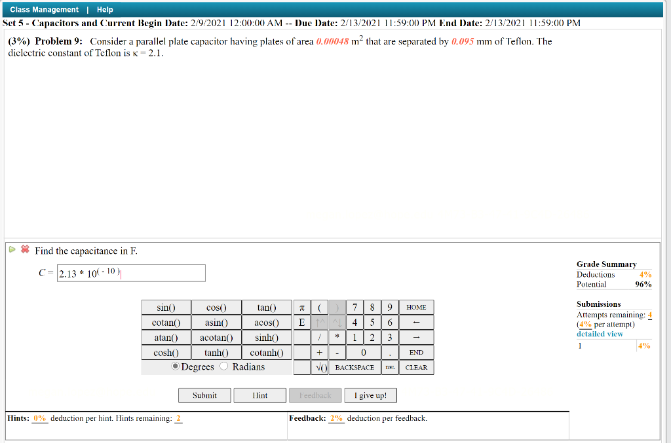
Task: Insert the sin() function
Action: point(165,307)
